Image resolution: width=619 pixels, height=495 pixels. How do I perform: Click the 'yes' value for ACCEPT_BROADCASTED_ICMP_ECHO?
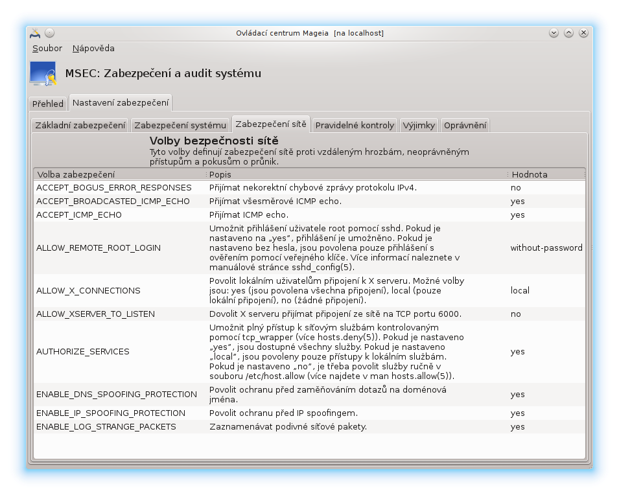click(x=517, y=201)
